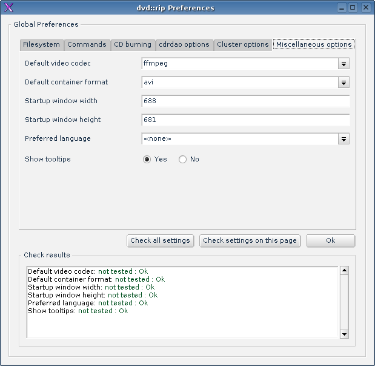The image size is (375, 366).
Task: Focus the Startup window height field
Action: pyautogui.click(x=245, y=120)
